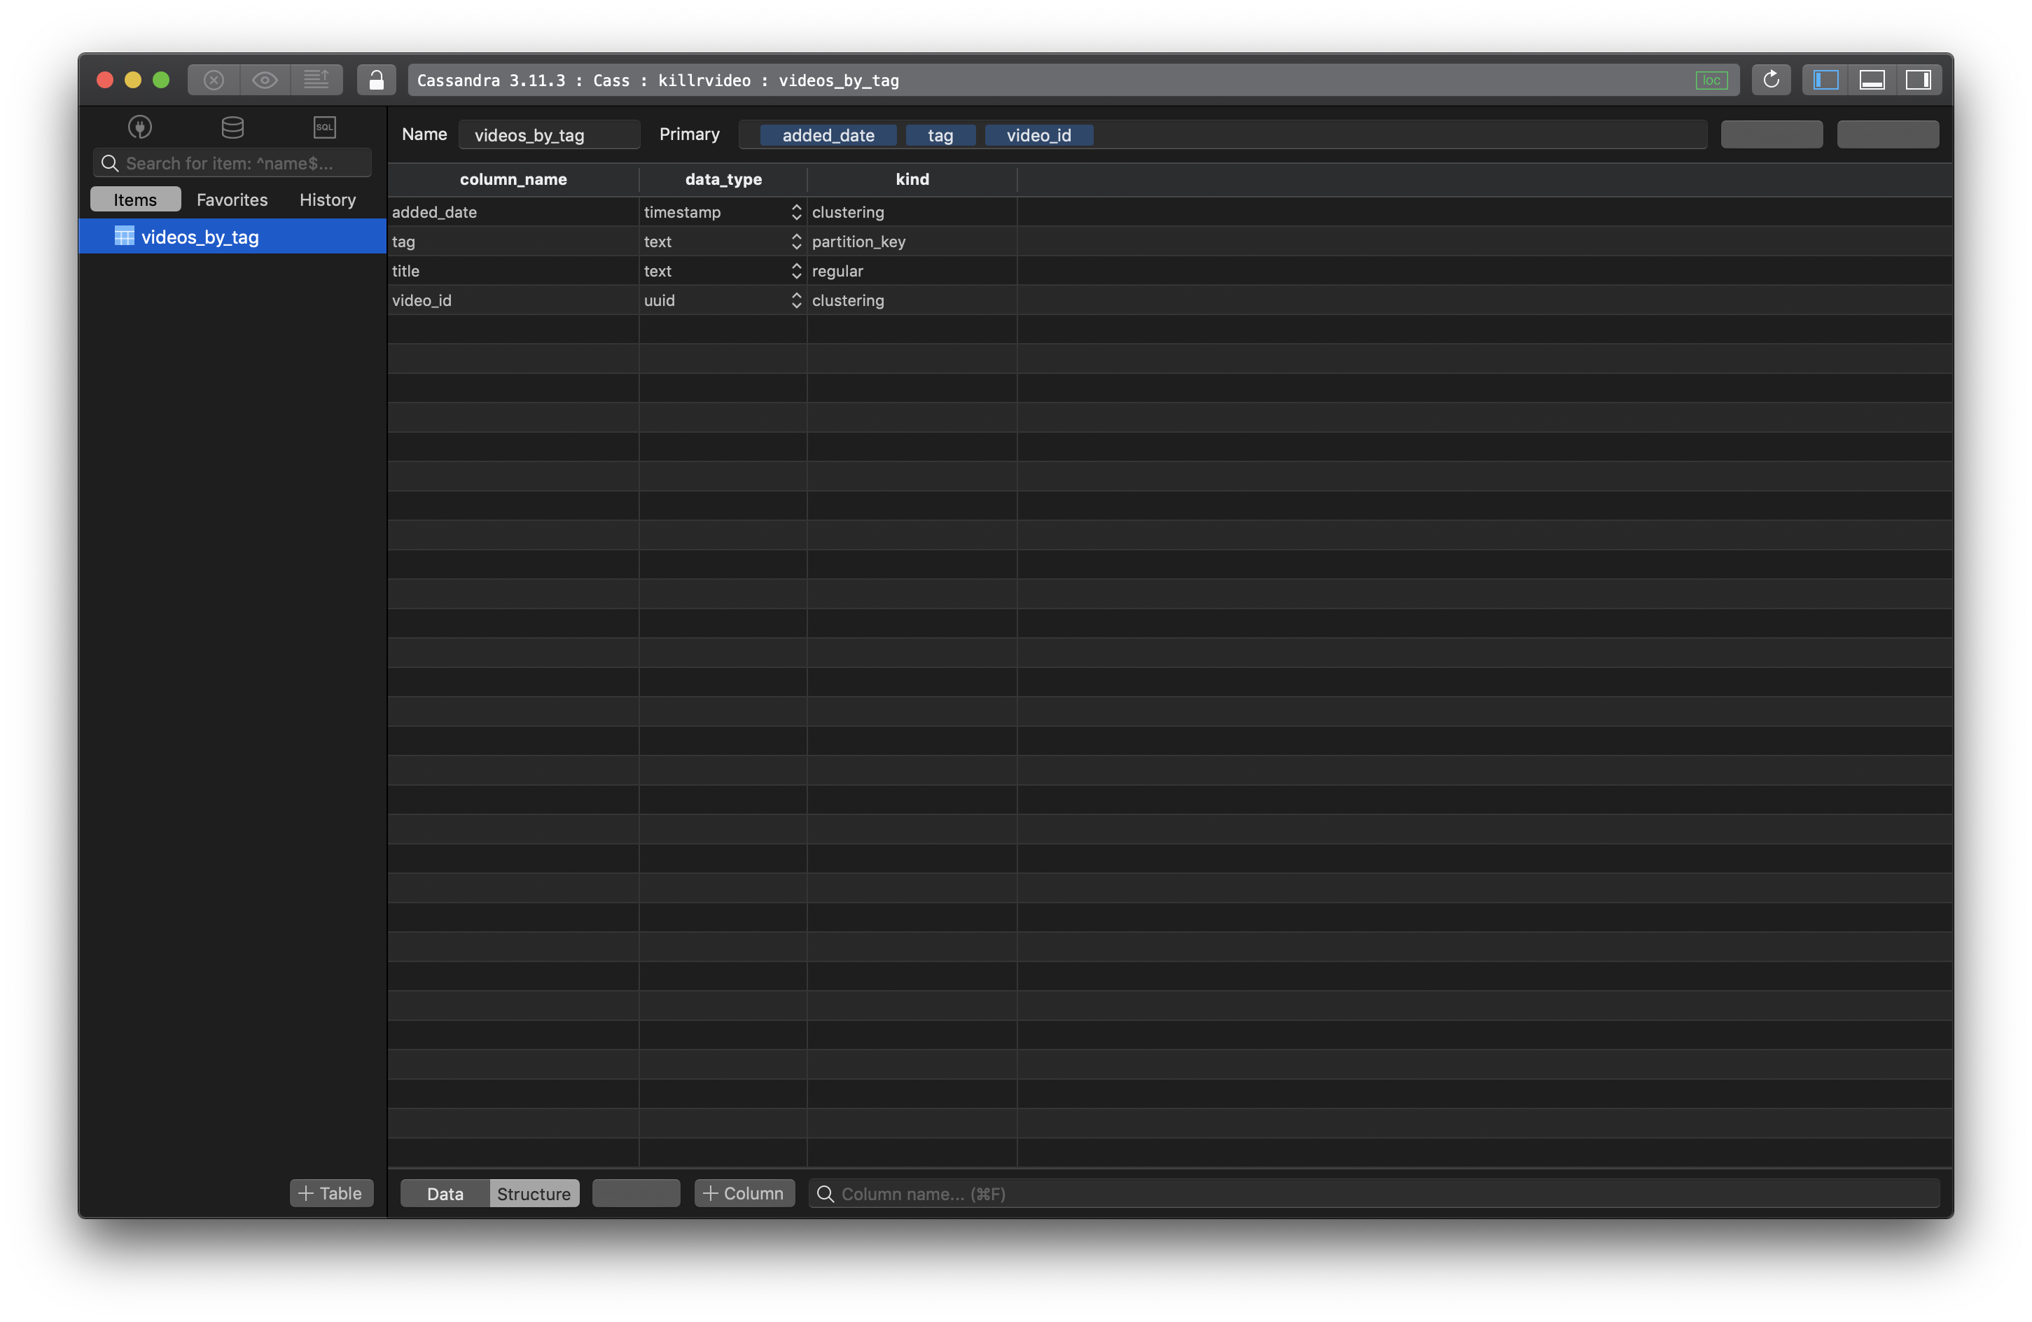The image size is (2032, 1322).
Task: Open data type dropdown for video_id
Action: [795, 300]
